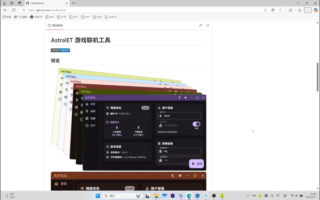Image resolution: width=320 pixels, height=200 pixels.
Task: Click the GitHub AstralET badge
Action: 60,50
